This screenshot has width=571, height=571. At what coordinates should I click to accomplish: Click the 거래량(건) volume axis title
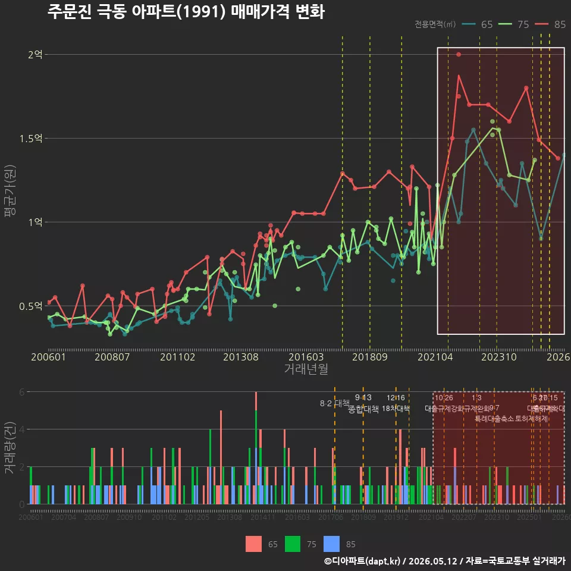(x=10, y=448)
